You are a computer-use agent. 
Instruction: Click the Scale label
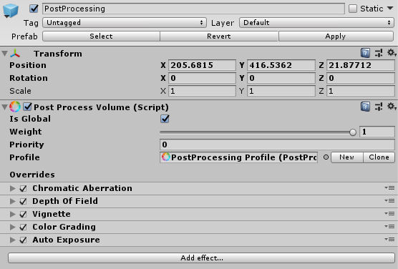point(20,91)
